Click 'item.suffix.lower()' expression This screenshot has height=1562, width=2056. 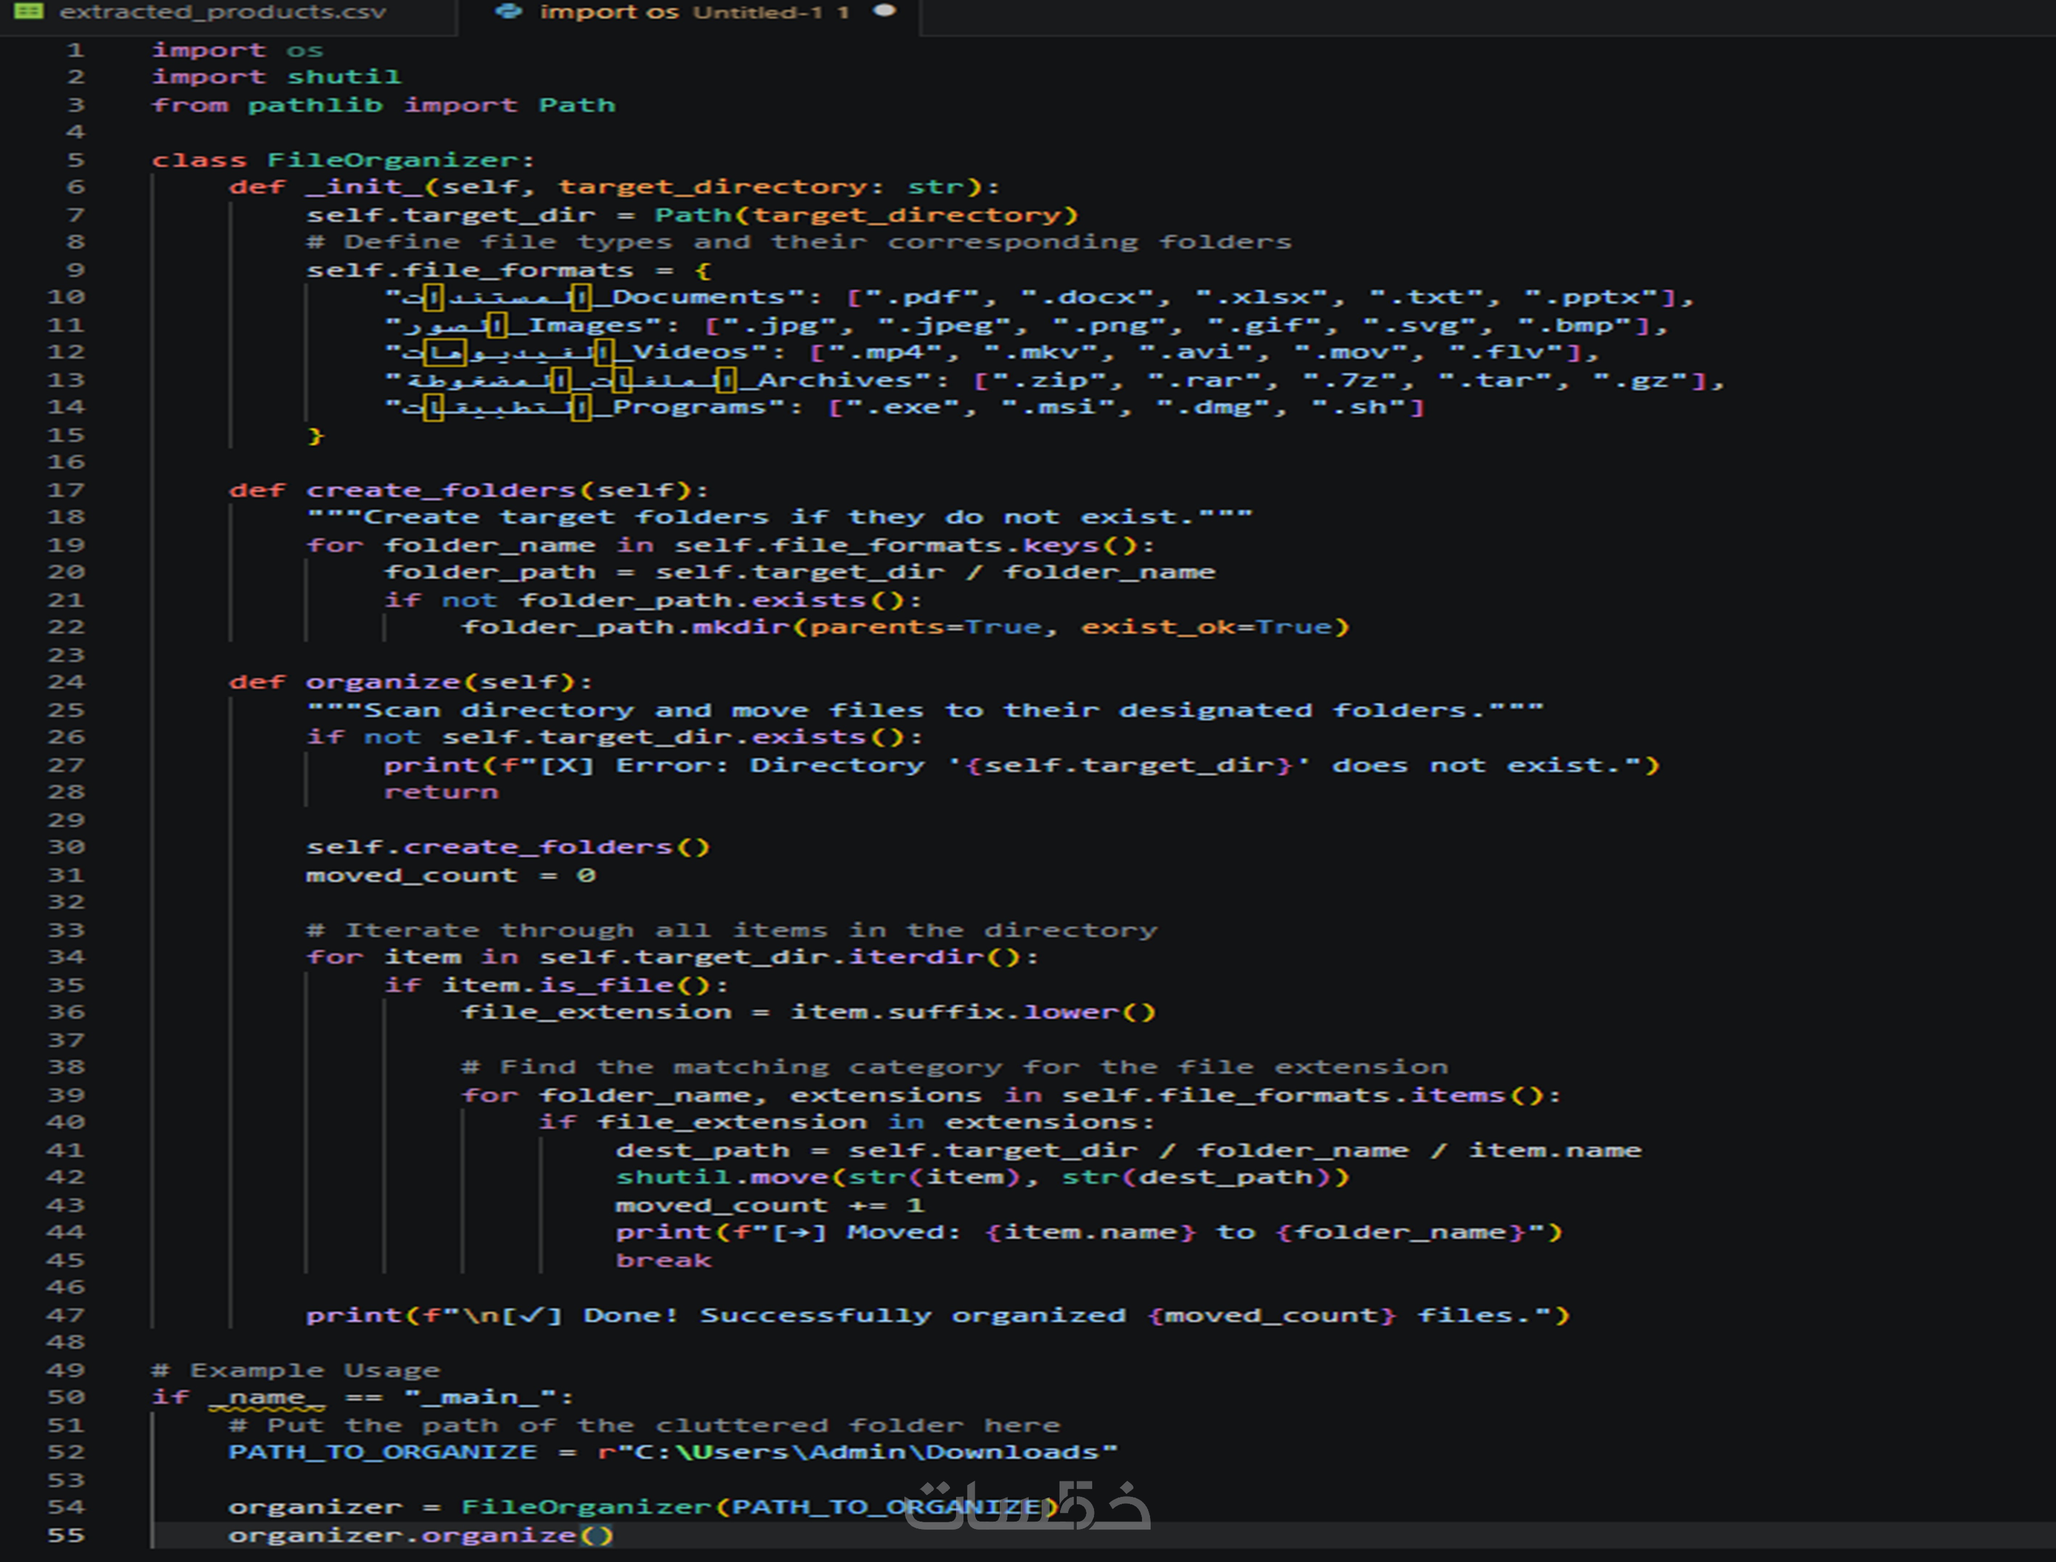pyautogui.click(x=974, y=1013)
